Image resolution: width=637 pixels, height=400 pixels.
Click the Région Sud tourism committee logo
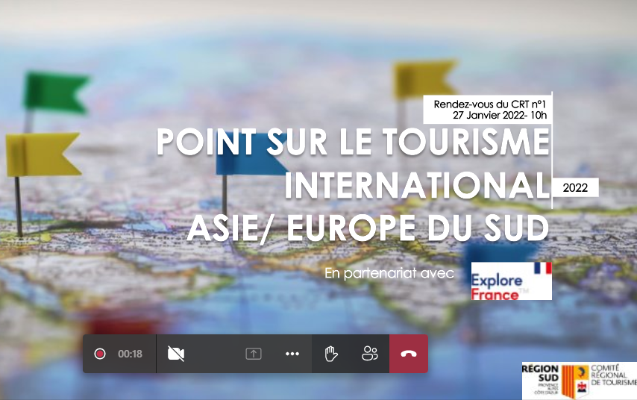pos(580,381)
